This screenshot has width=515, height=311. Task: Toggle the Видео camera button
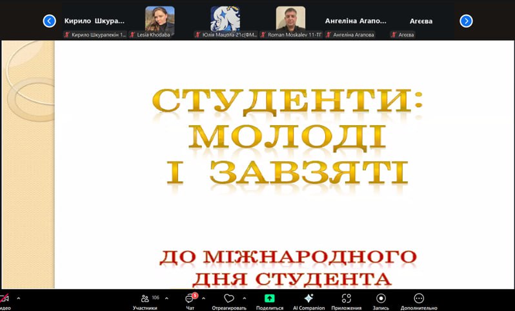pyautogui.click(x=5, y=301)
